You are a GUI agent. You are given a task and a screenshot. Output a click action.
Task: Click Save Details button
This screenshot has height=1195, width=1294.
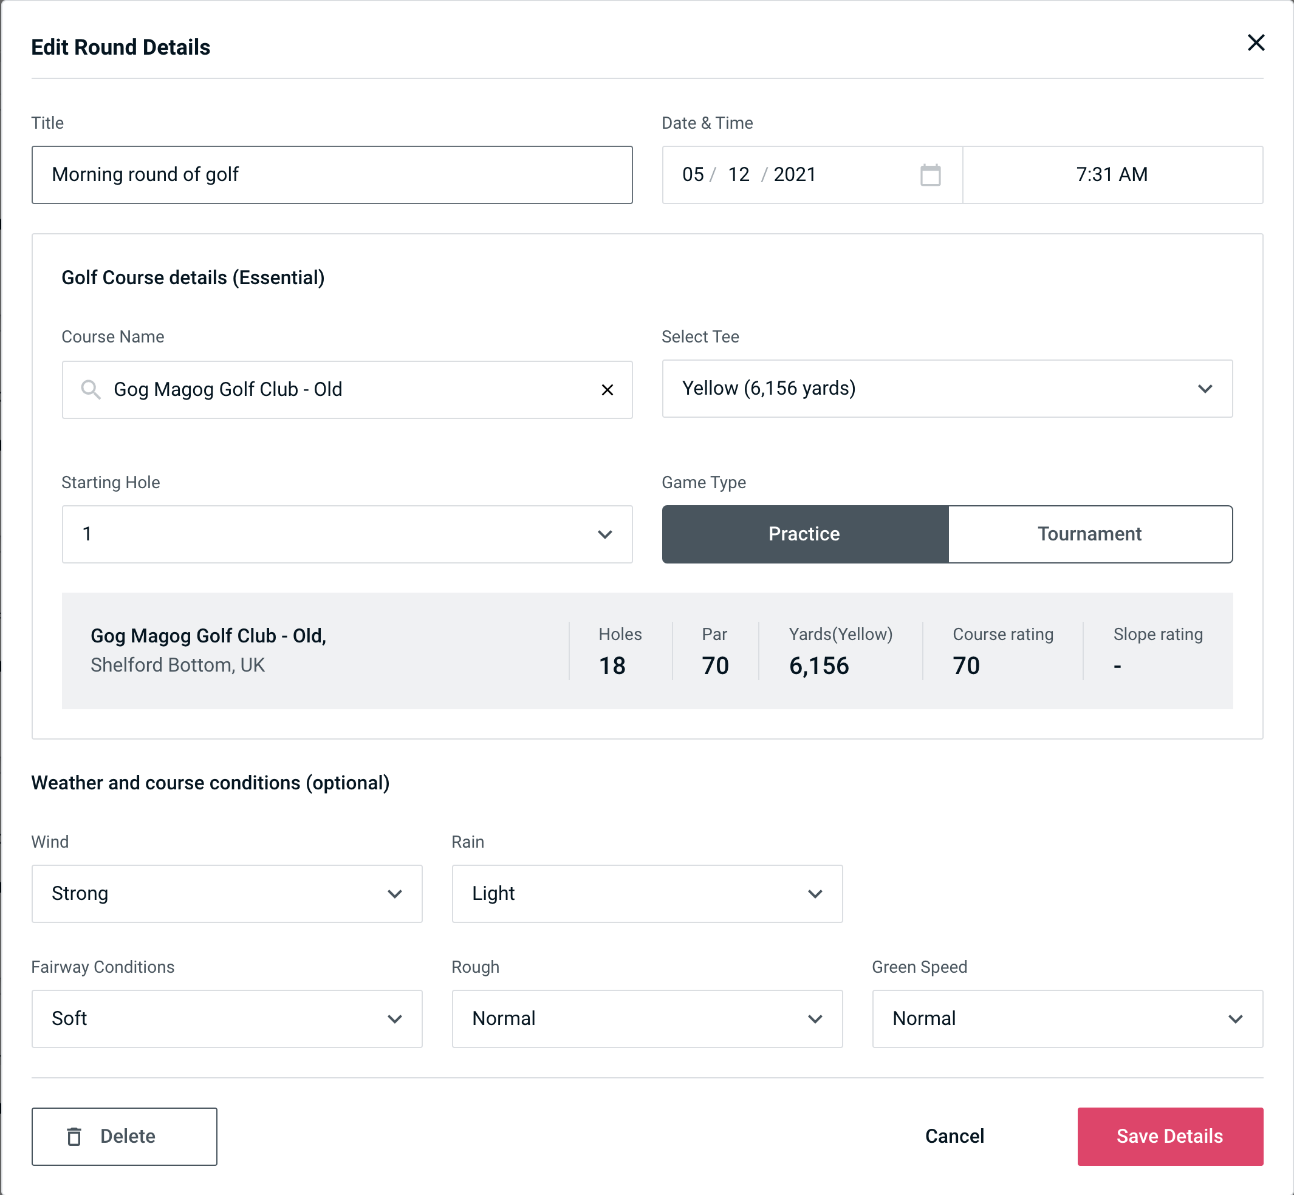pyautogui.click(x=1169, y=1135)
